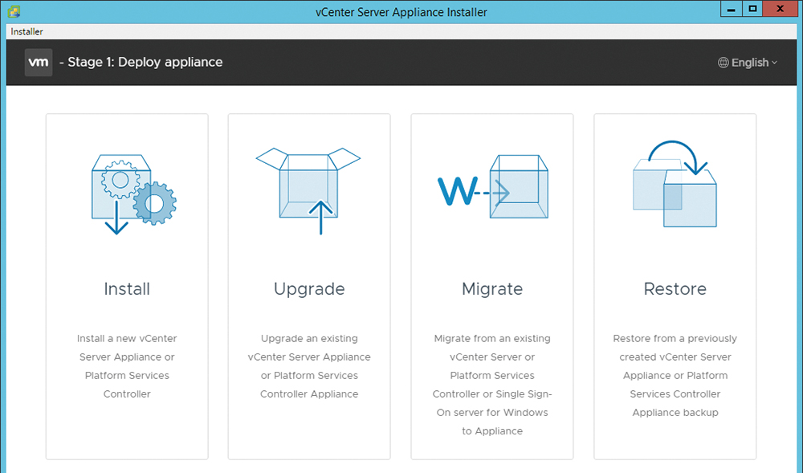Select the Restore heading
803x473 pixels.
click(x=675, y=289)
